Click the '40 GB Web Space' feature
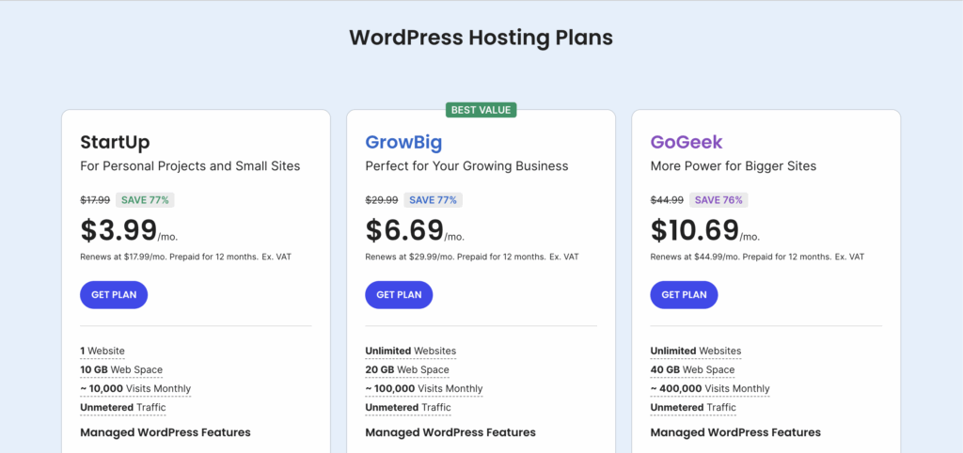This screenshot has width=963, height=453. [692, 369]
